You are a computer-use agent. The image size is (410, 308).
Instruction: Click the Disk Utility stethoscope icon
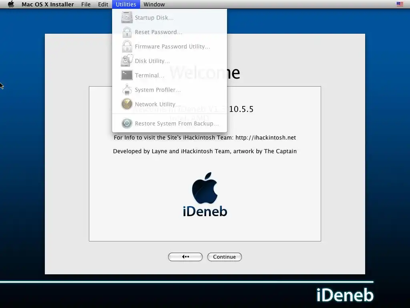coord(127,61)
